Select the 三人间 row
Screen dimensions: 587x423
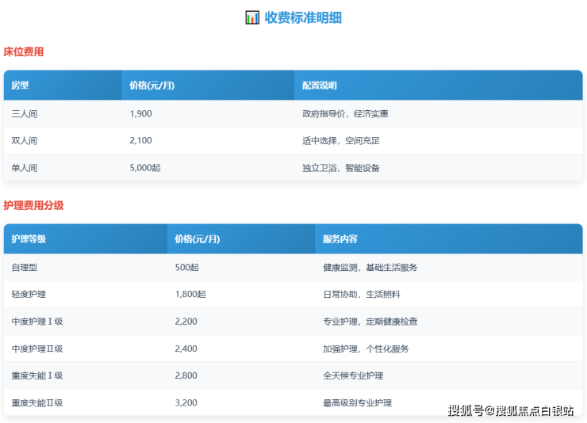tap(25, 114)
